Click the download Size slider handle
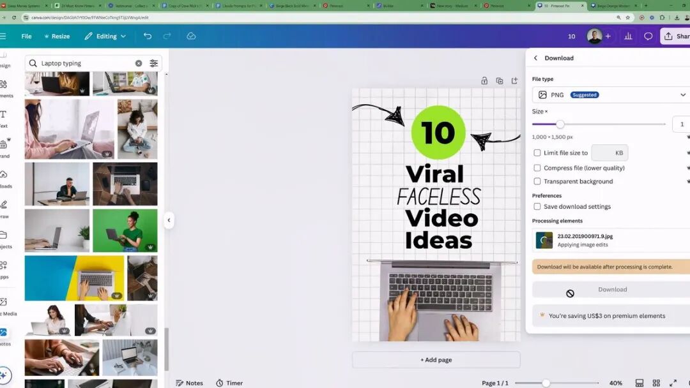This screenshot has width=690, height=388. click(560, 124)
